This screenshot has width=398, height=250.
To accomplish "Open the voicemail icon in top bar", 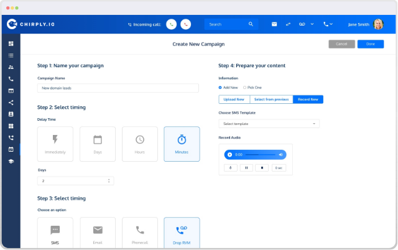I will pyautogui.click(x=302, y=24).
